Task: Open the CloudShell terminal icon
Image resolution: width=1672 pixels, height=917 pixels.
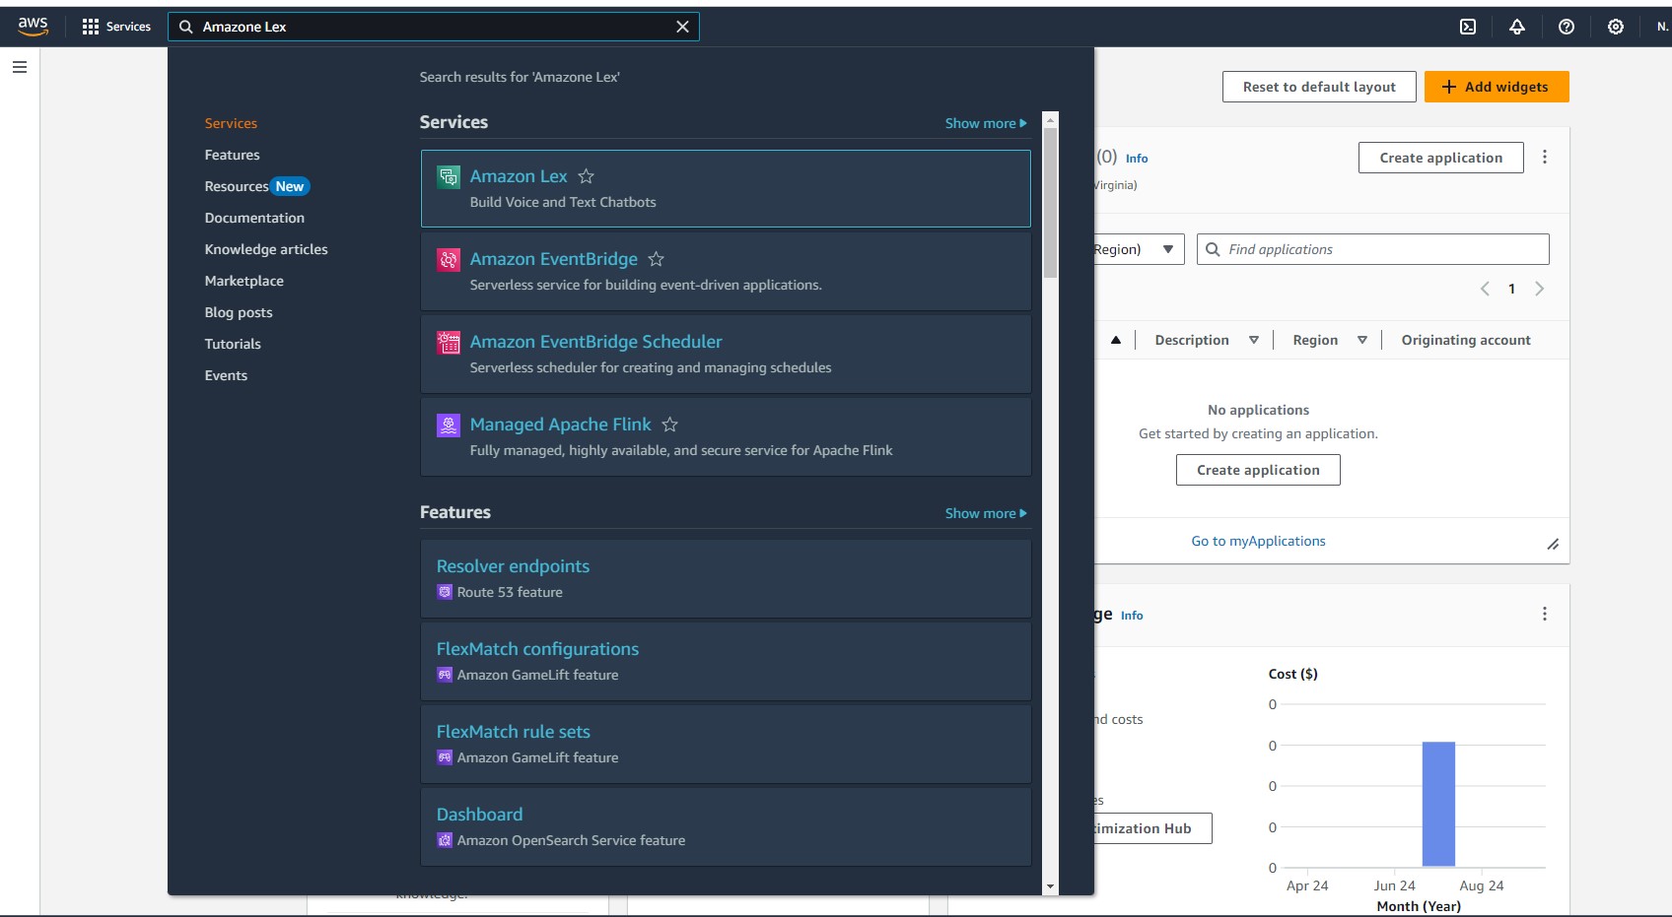Action: pos(1468,27)
